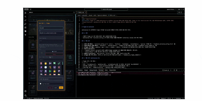The height and width of the screenshot is (101, 202).
Task: Pick the pink X icon in the picker
Action: point(59,67)
